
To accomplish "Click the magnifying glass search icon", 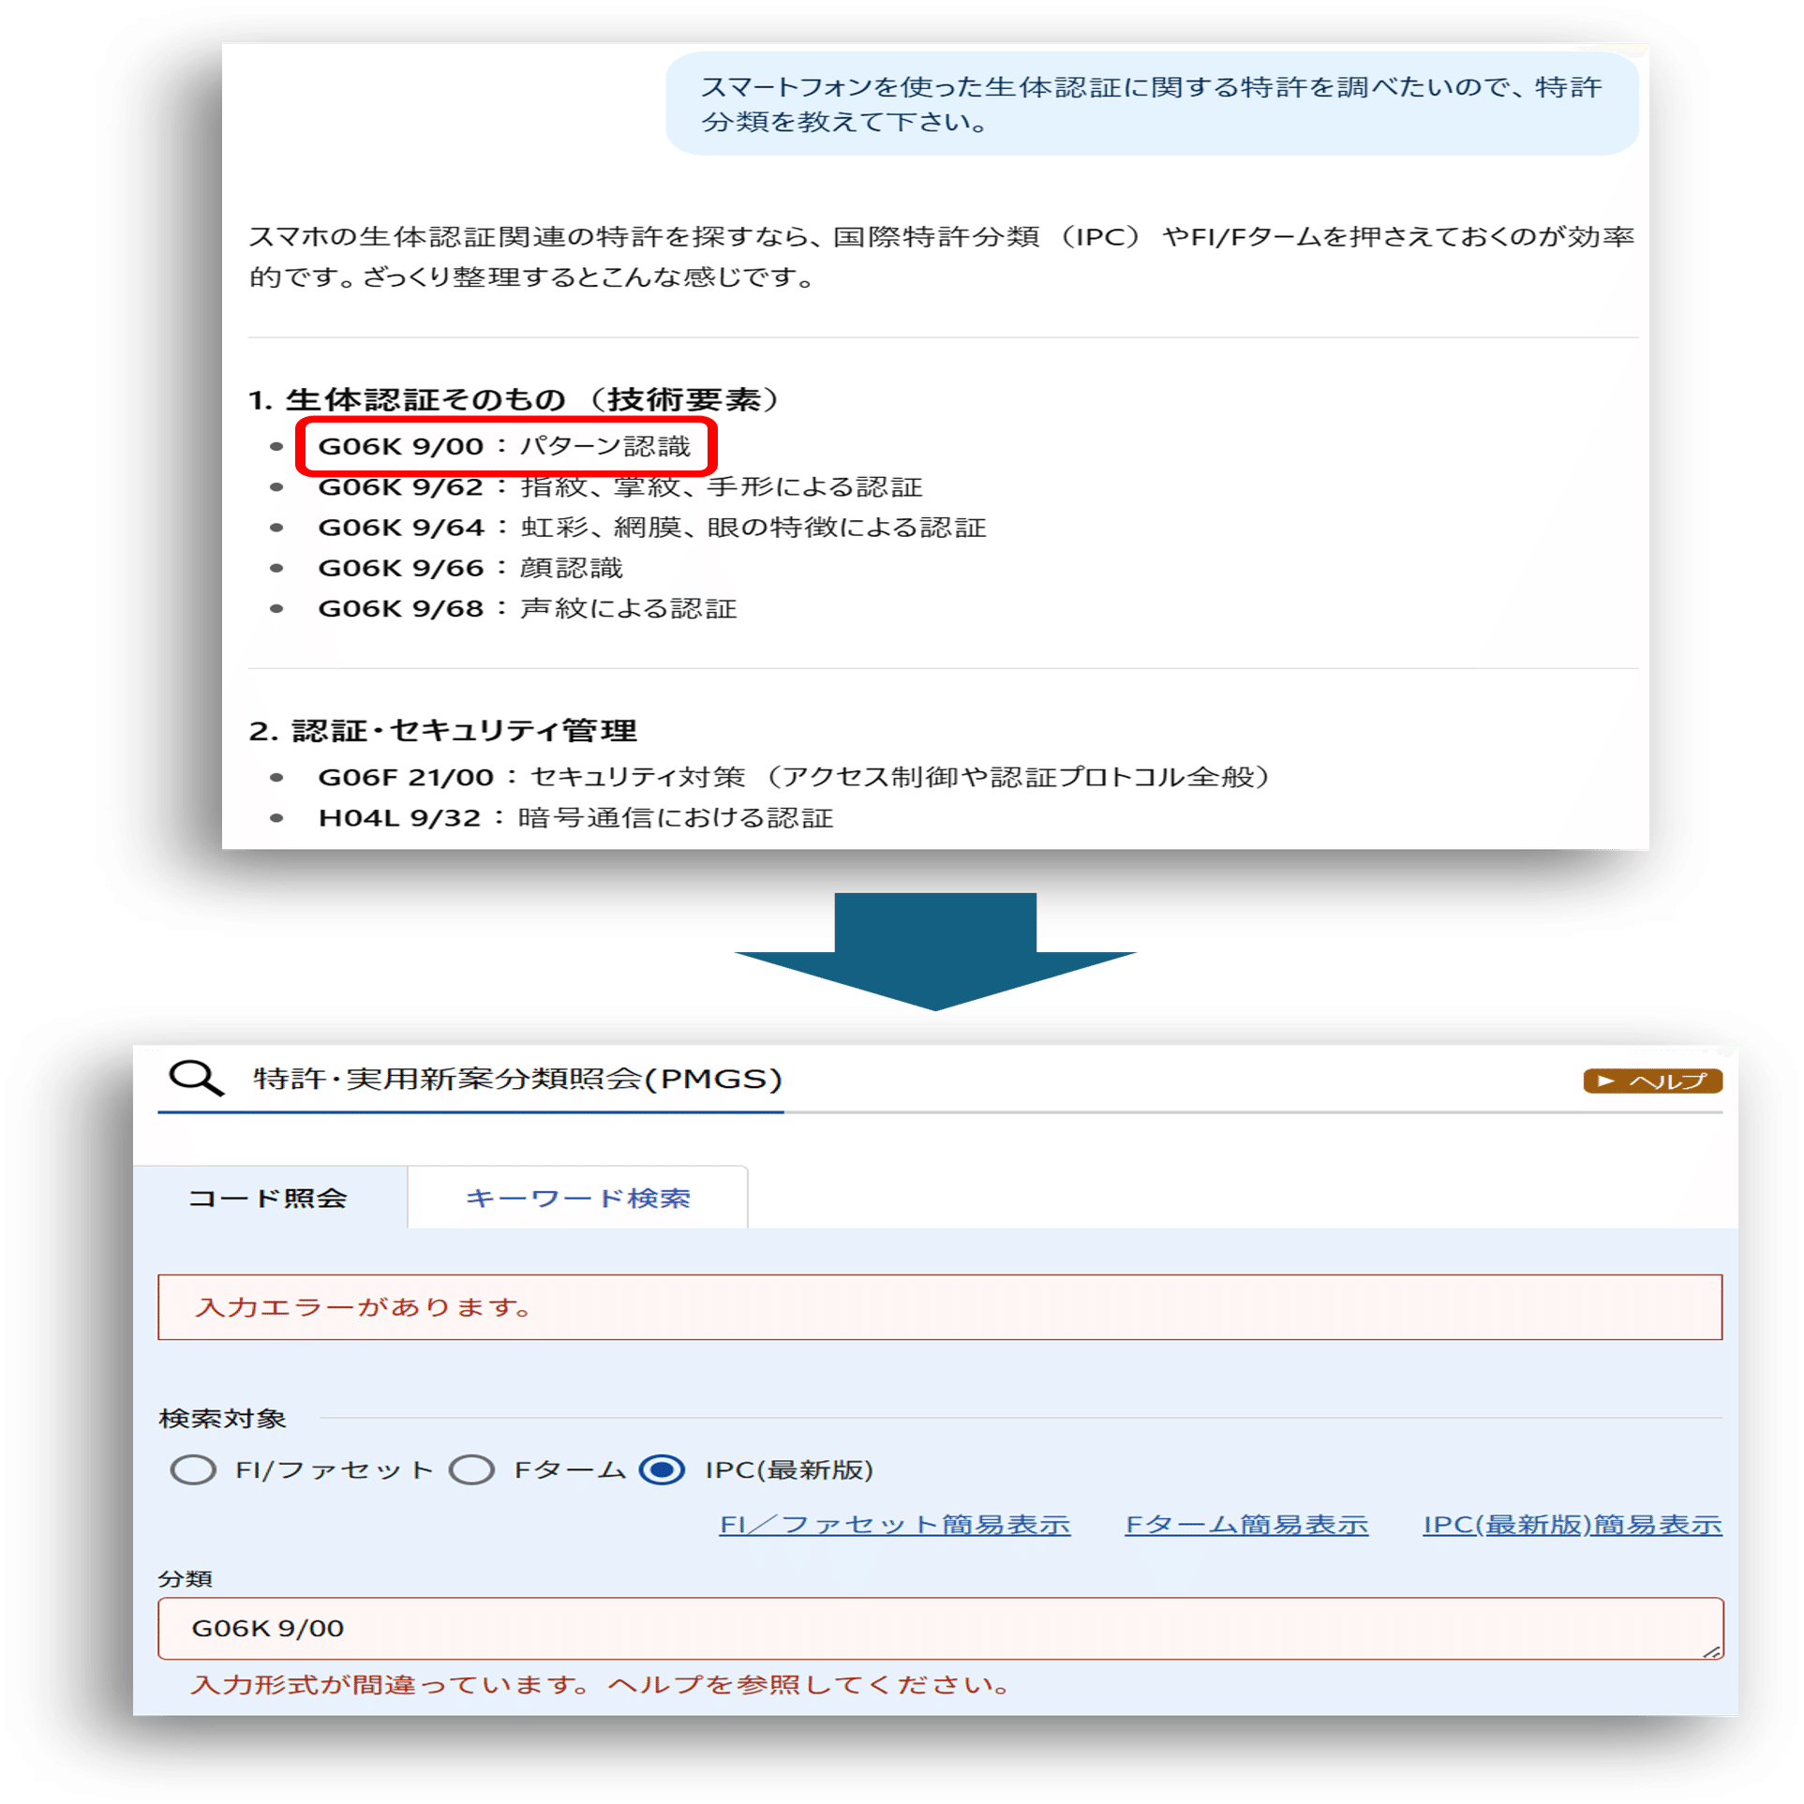I will point(195,1080).
